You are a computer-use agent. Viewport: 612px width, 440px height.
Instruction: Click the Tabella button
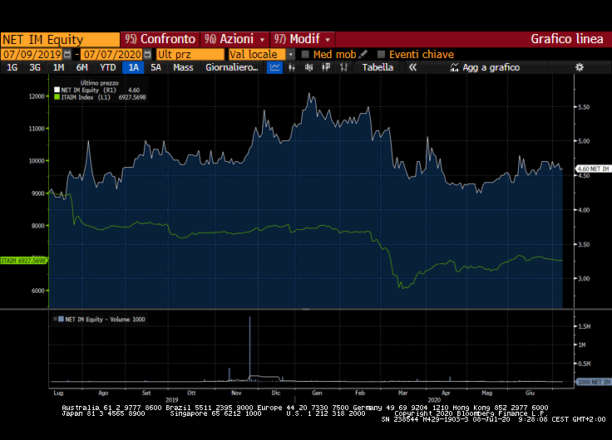click(378, 67)
